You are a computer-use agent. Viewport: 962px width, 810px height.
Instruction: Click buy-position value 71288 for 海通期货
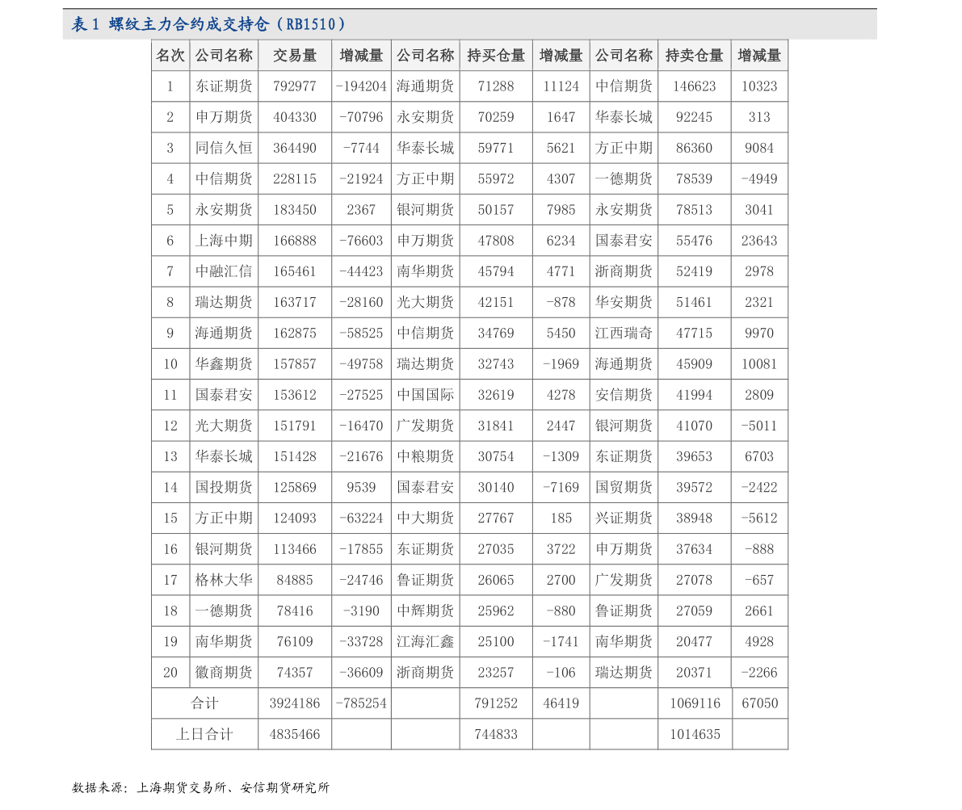(x=495, y=86)
